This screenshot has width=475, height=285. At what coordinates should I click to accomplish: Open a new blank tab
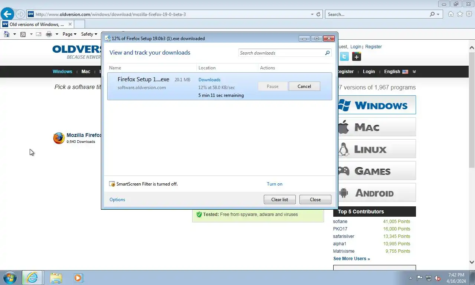pyautogui.click(x=79, y=24)
